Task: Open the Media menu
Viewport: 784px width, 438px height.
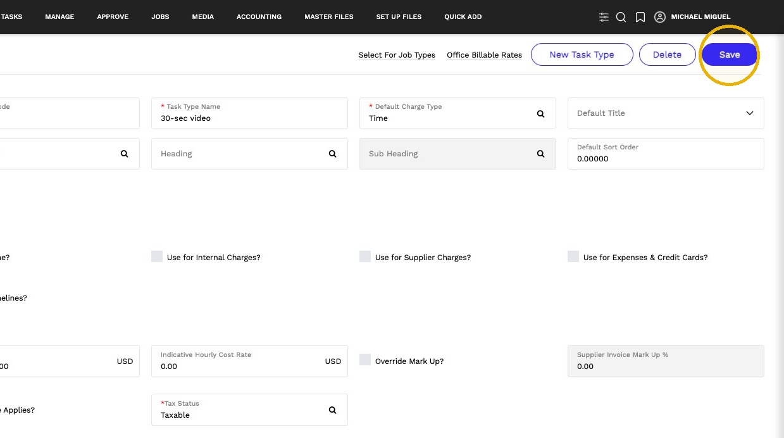Action: 203,17
